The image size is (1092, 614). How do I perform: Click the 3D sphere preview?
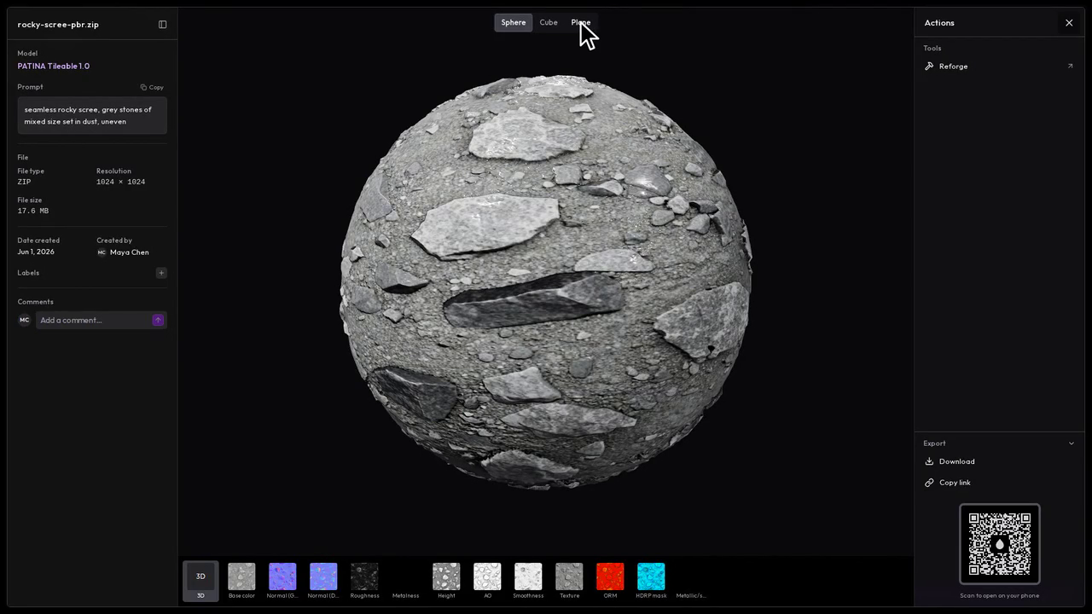tap(546, 281)
